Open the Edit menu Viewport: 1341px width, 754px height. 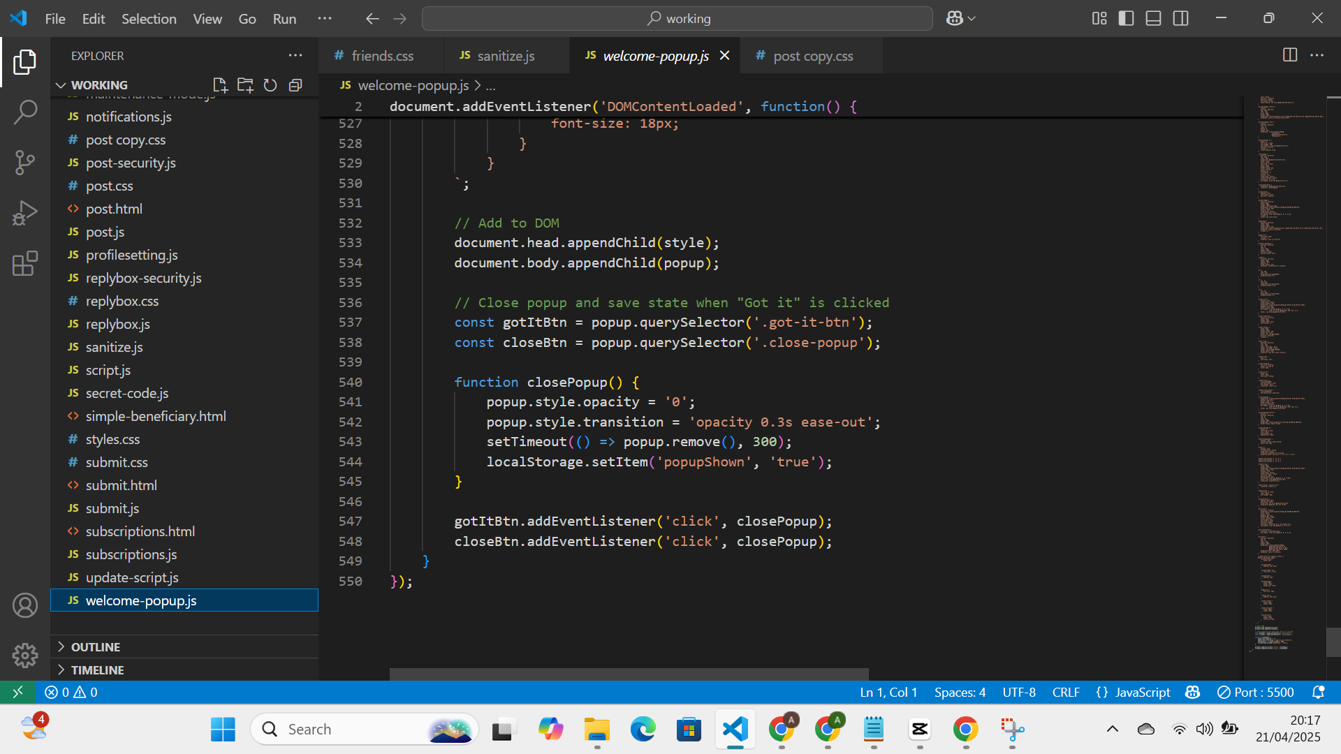tap(94, 19)
